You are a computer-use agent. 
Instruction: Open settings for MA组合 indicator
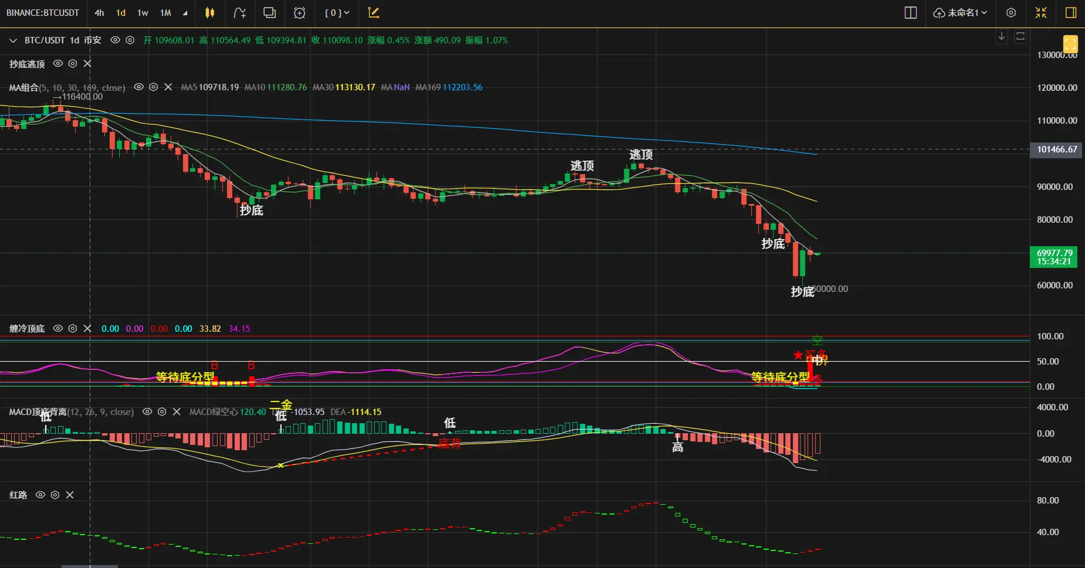(153, 87)
